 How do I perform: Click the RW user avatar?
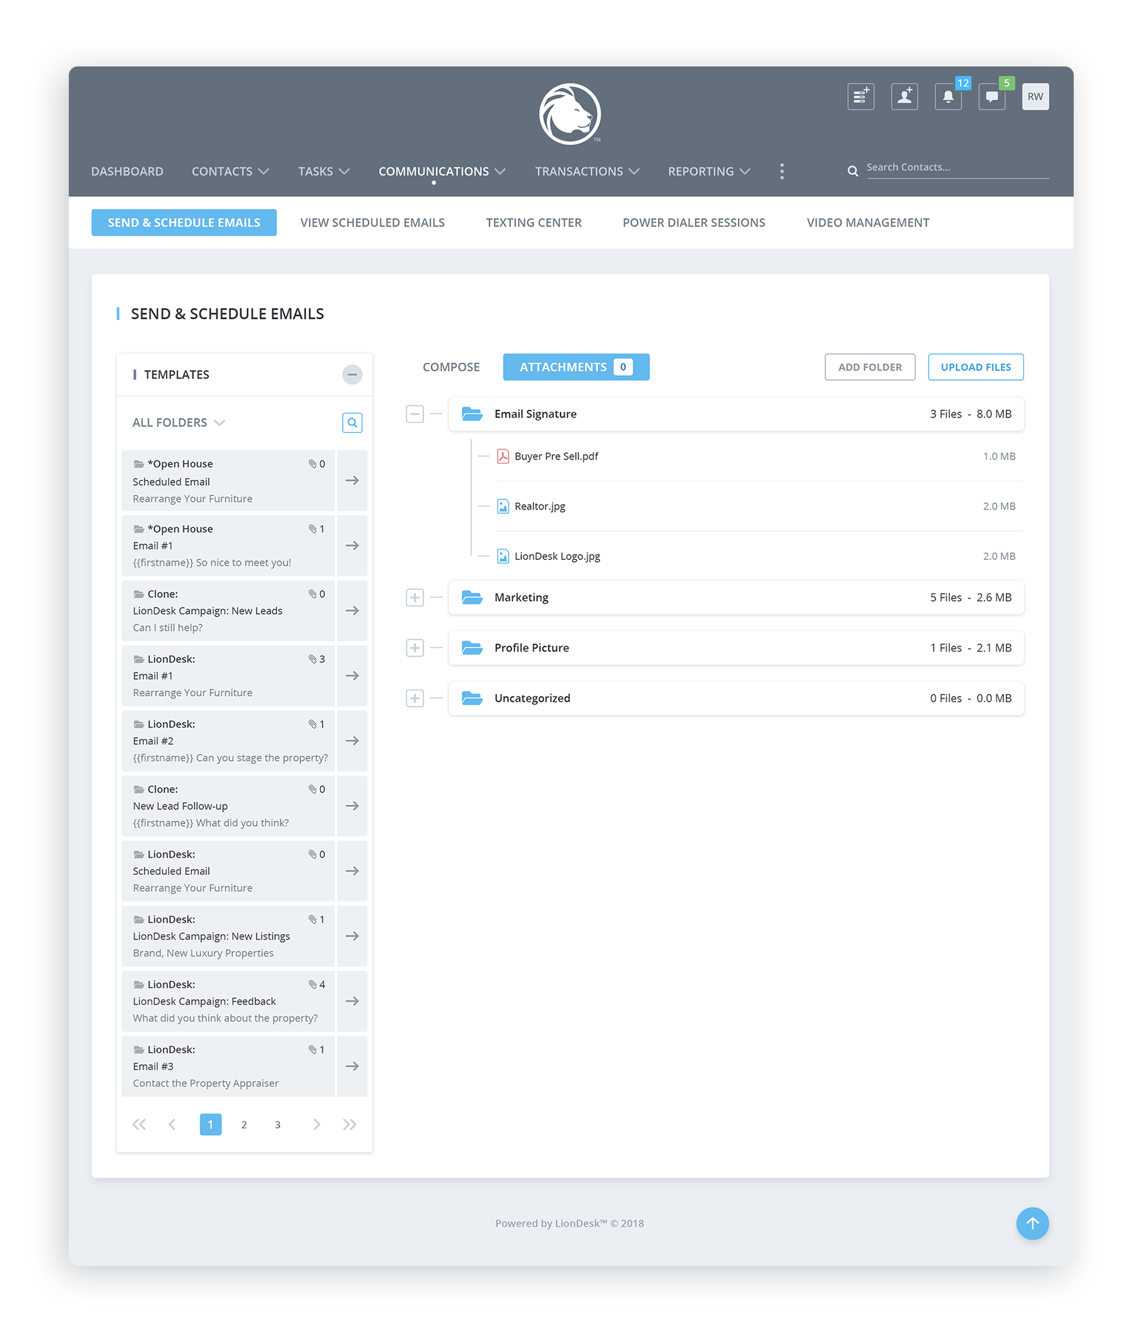pos(1035,97)
